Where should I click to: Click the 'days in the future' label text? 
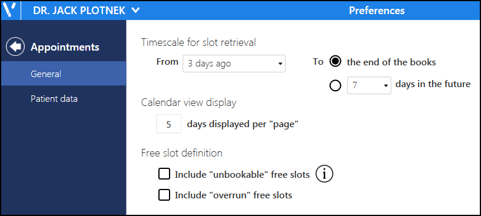433,84
